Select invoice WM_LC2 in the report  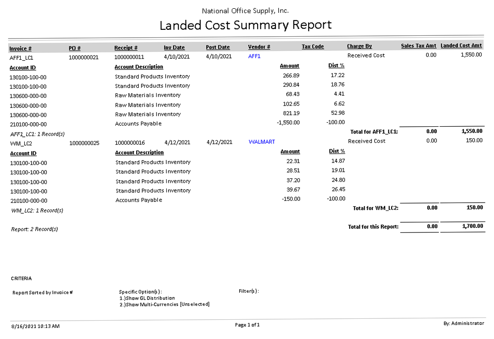[x=21, y=144]
